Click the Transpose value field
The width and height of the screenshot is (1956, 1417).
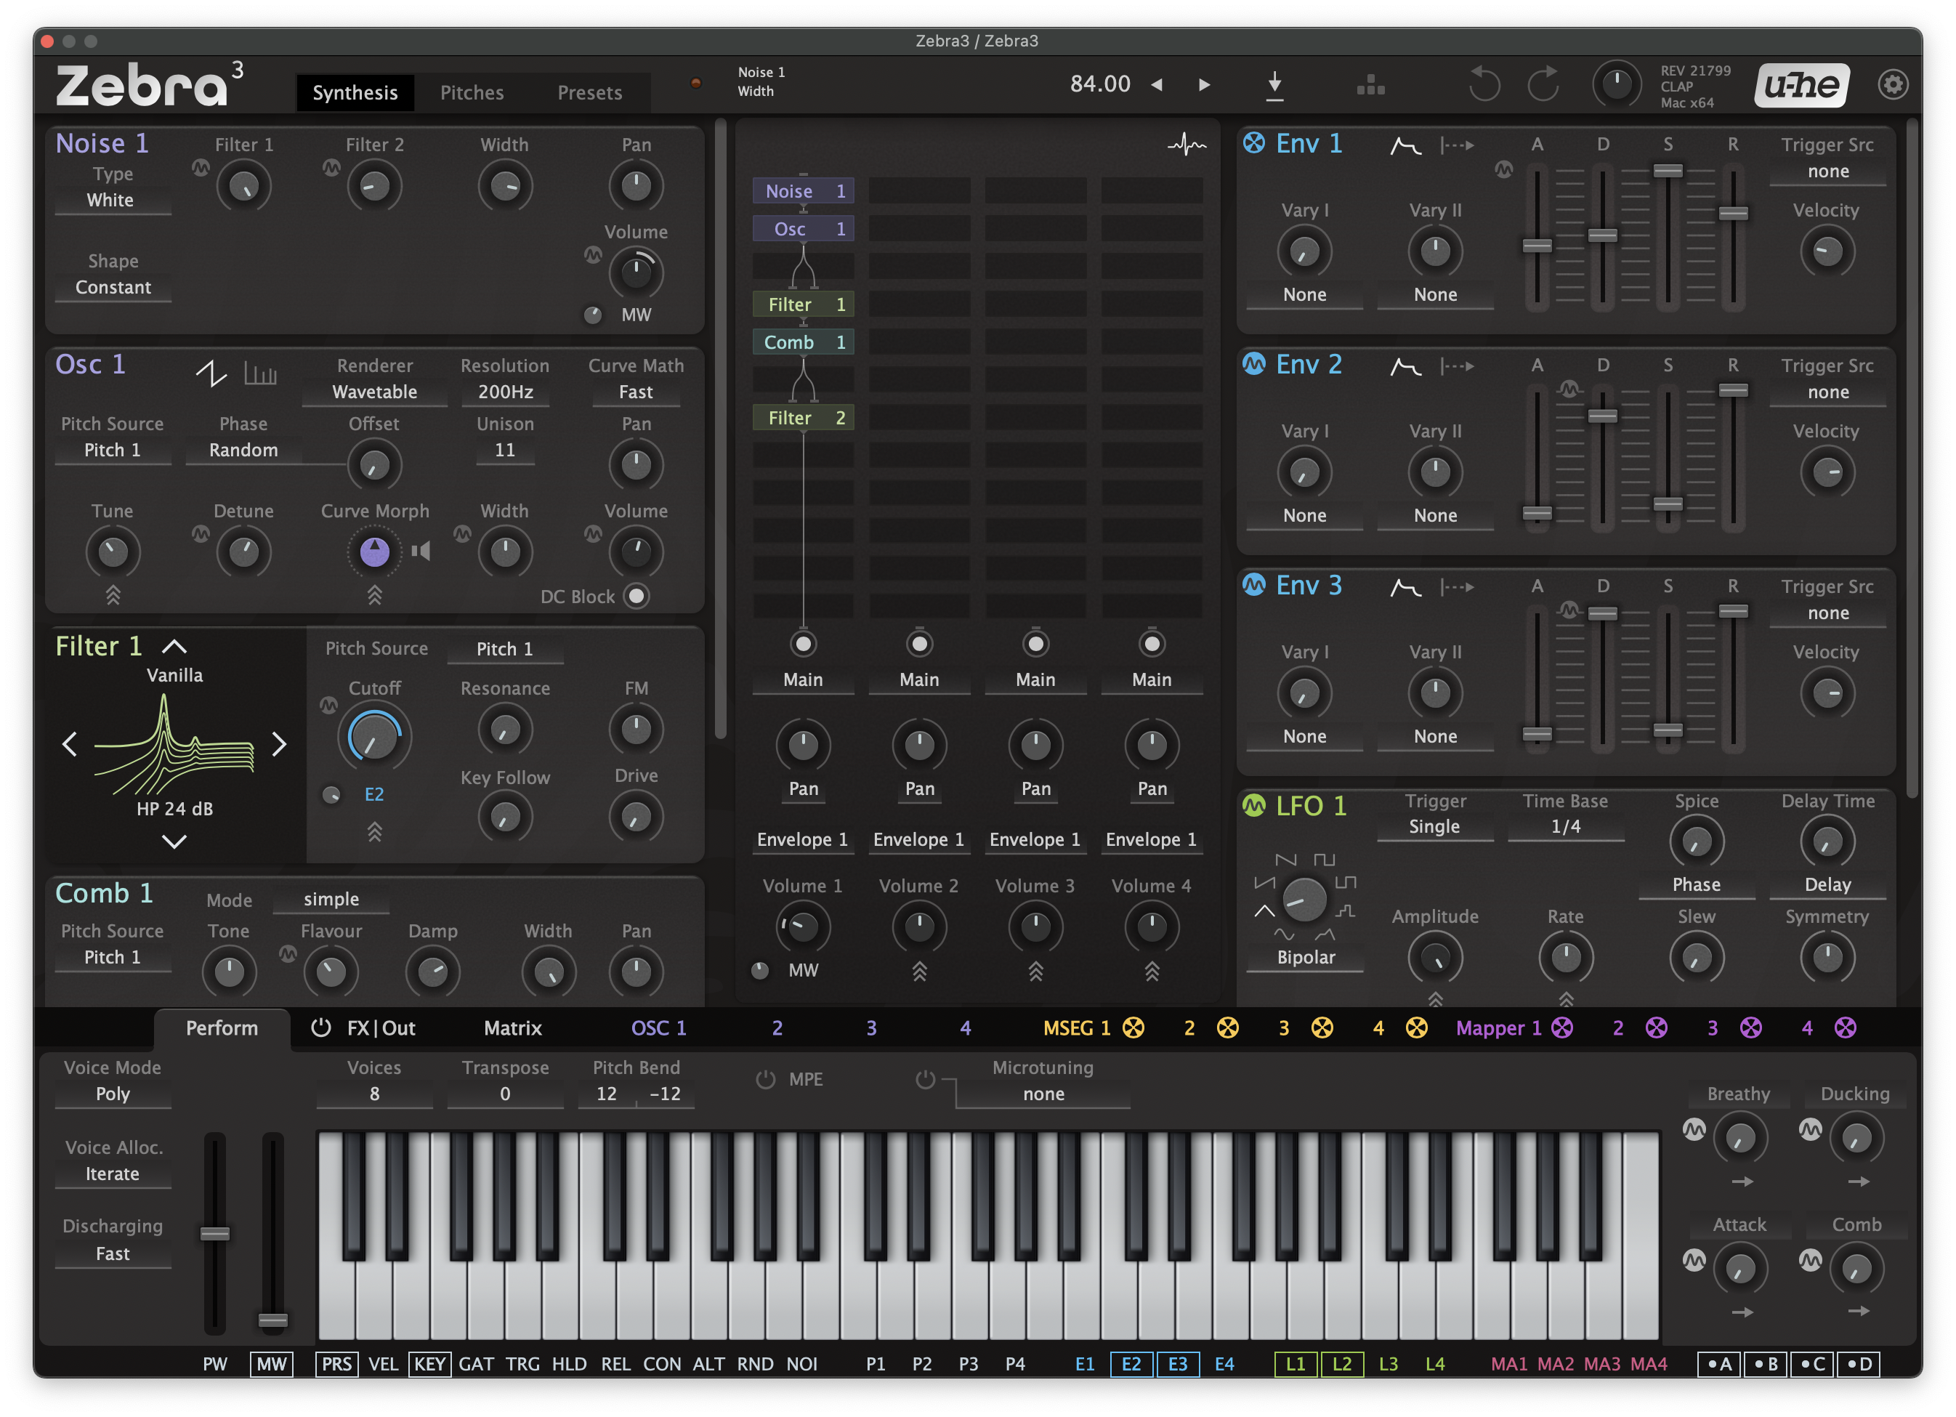(x=504, y=1094)
